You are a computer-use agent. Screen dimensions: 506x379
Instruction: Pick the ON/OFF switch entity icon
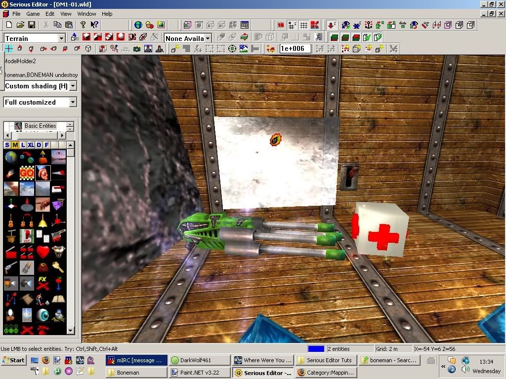pos(27,236)
